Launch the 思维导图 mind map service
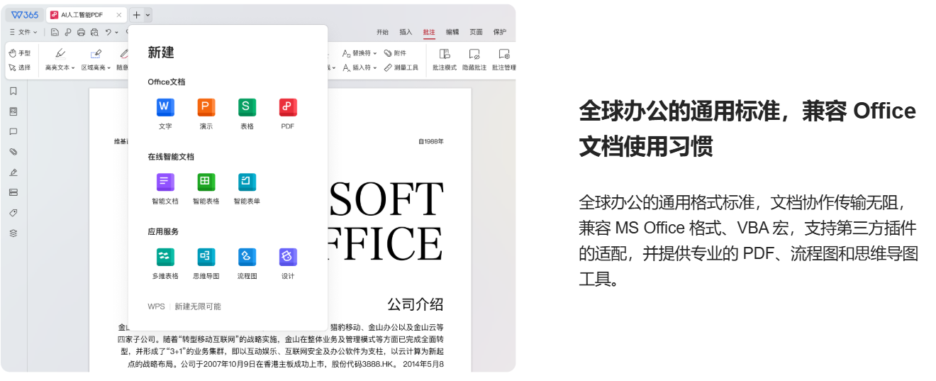 (x=206, y=258)
